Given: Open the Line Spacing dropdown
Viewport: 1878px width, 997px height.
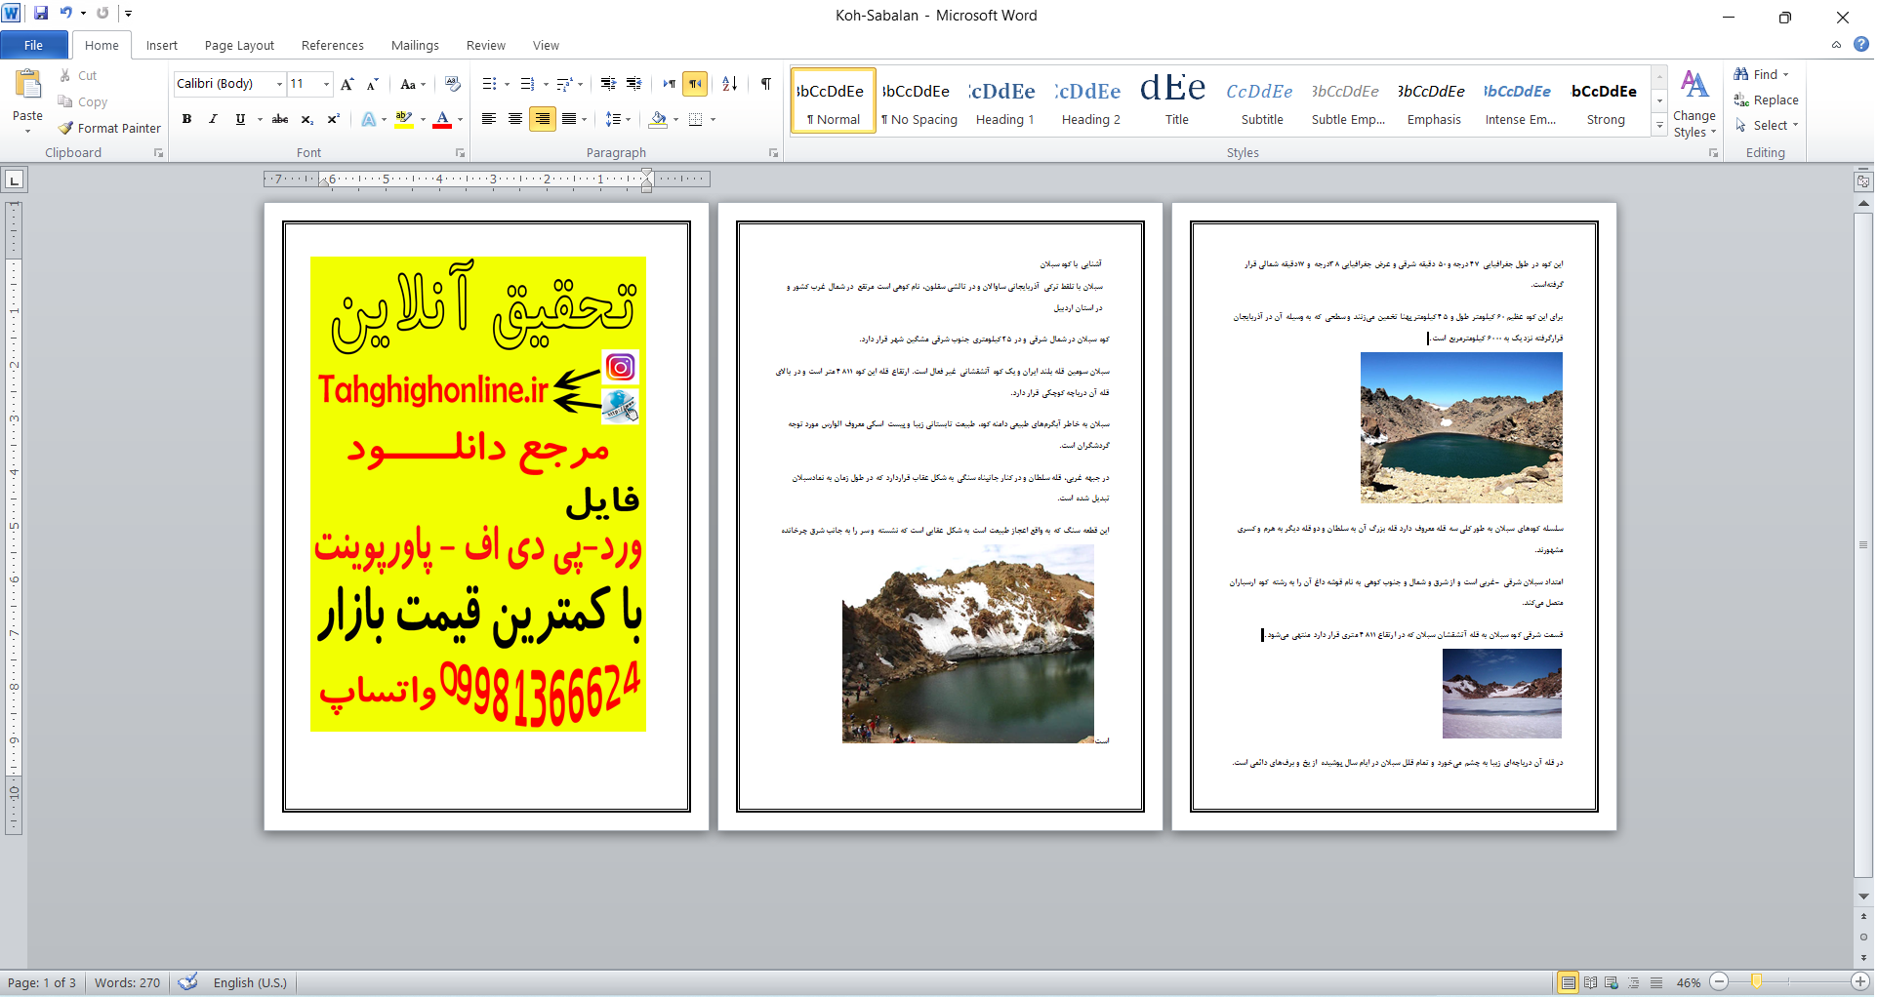Looking at the screenshot, I should 618,119.
